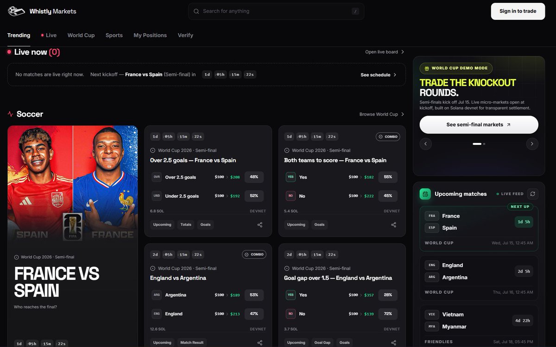Click the OVR icon for Over 2.5 goals
Viewport: 556px width, 347px height.
(157, 177)
